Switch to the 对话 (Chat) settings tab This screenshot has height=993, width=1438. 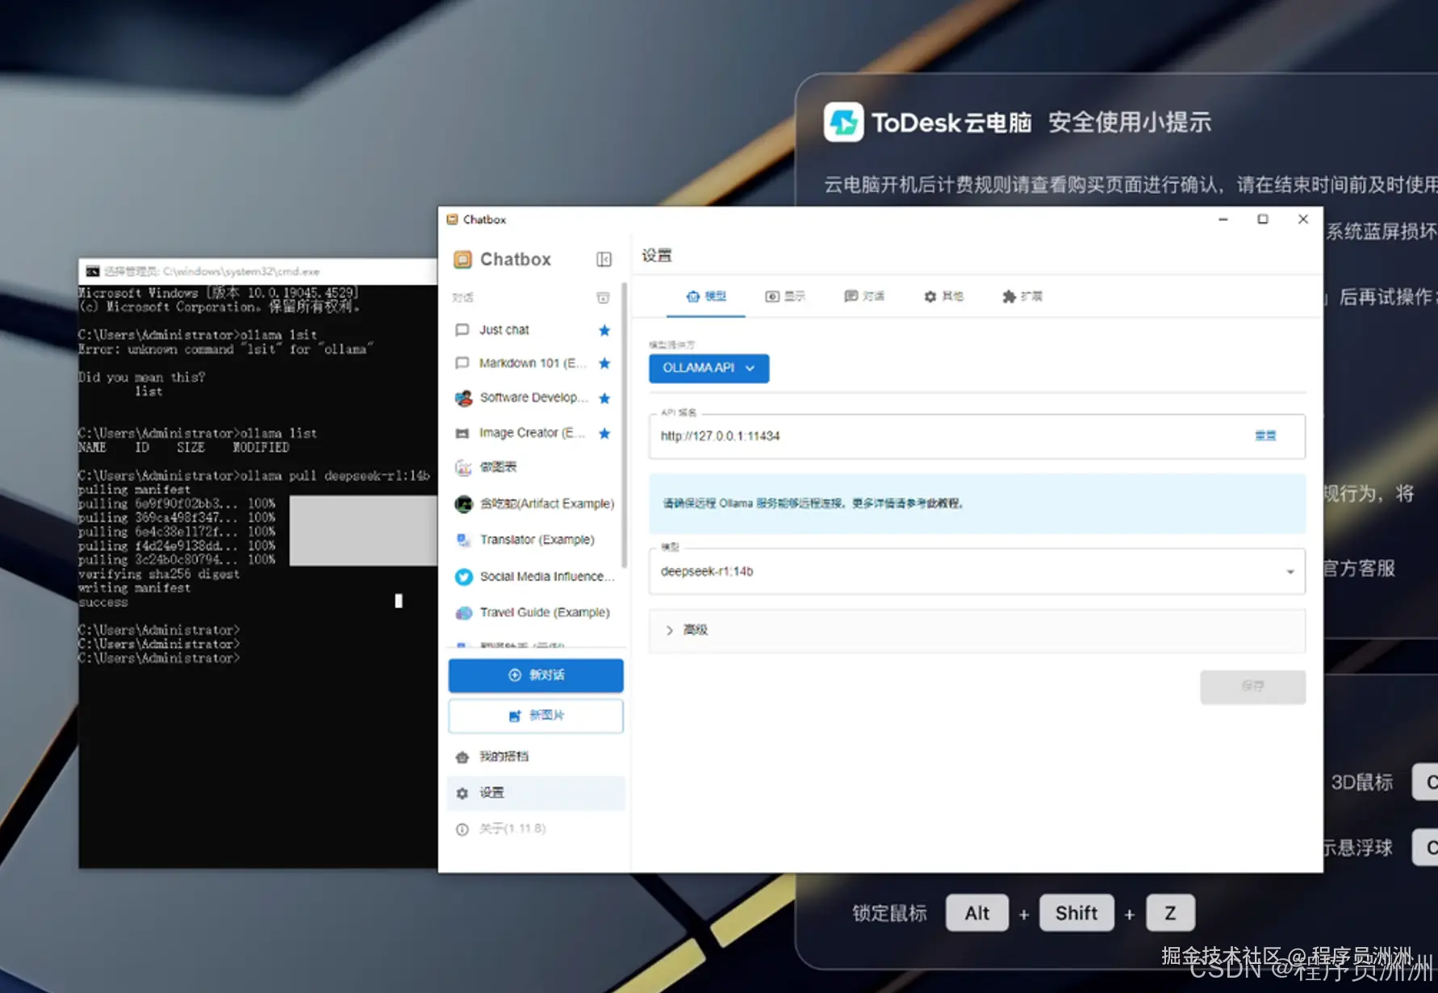[x=863, y=297]
